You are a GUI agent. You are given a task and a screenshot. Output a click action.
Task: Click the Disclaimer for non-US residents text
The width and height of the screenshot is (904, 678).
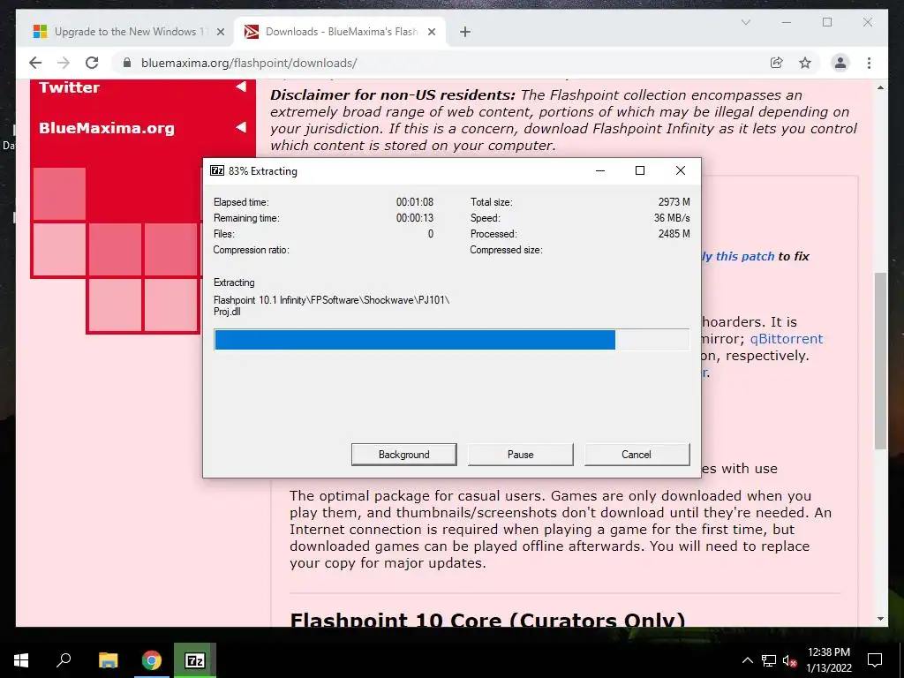click(x=393, y=95)
